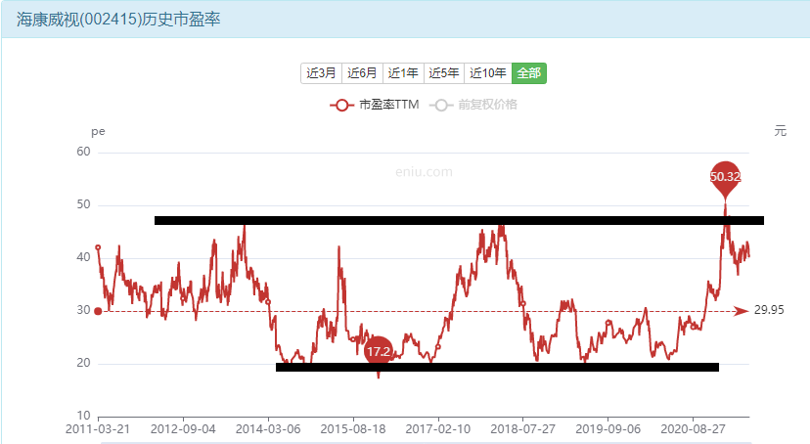Image resolution: width=810 pixels, height=444 pixels.
Task: Click the 元 right axis label
Action: pyautogui.click(x=780, y=131)
